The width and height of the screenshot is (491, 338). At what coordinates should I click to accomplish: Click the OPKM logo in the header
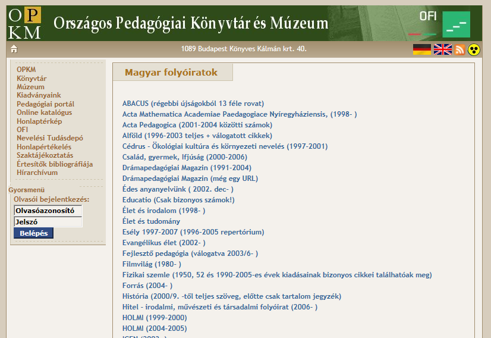25,24
